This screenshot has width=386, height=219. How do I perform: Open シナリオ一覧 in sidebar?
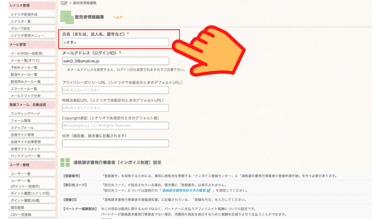click(x=21, y=22)
